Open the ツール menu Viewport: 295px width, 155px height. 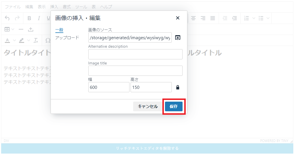pyautogui.click(x=81, y=7)
